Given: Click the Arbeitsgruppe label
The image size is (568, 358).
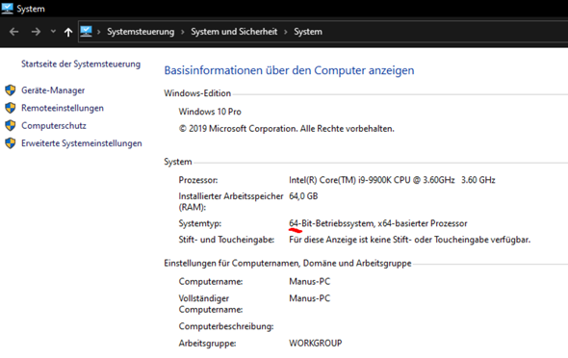Looking at the screenshot, I should [x=207, y=344].
